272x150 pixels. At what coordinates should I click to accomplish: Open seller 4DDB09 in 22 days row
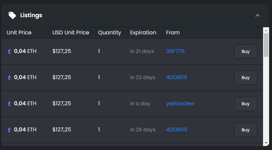point(176,77)
